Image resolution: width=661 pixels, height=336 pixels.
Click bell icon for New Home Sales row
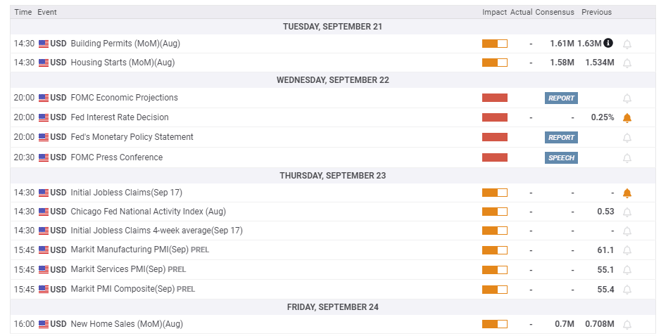tap(627, 325)
